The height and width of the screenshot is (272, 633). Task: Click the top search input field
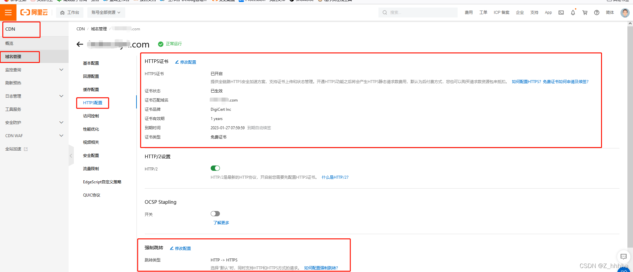pyautogui.click(x=418, y=13)
